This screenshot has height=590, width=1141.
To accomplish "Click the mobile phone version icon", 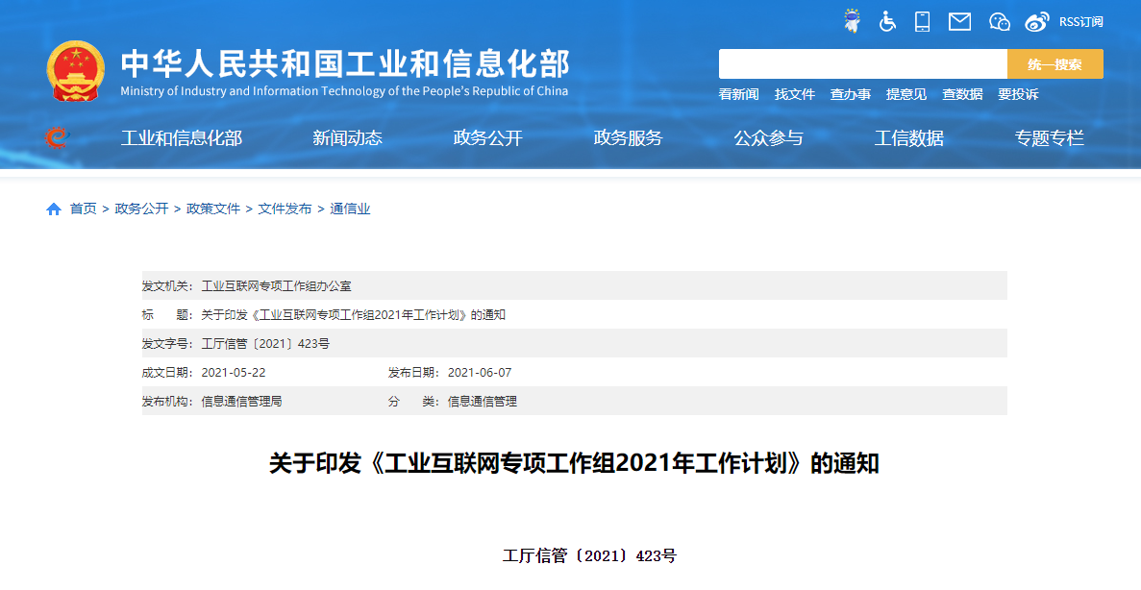I will [923, 21].
